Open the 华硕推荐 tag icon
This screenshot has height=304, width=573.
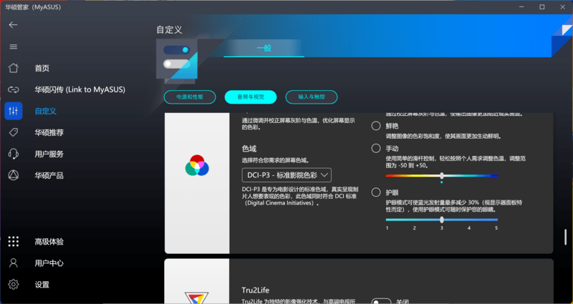[13, 132]
